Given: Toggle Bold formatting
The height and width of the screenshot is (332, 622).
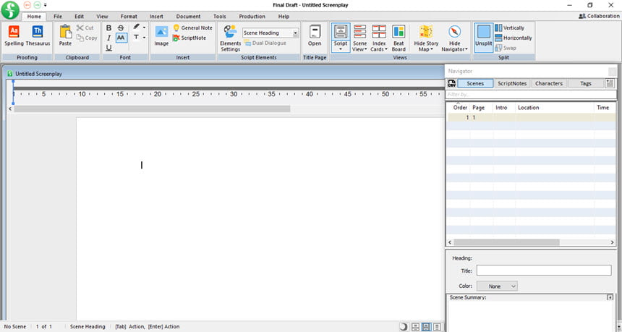Looking at the screenshot, I should tap(108, 27).
